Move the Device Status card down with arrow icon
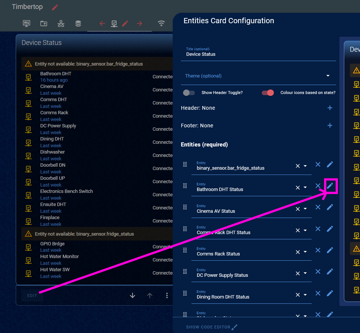The height and width of the screenshot is (333, 360). (132, 295)
